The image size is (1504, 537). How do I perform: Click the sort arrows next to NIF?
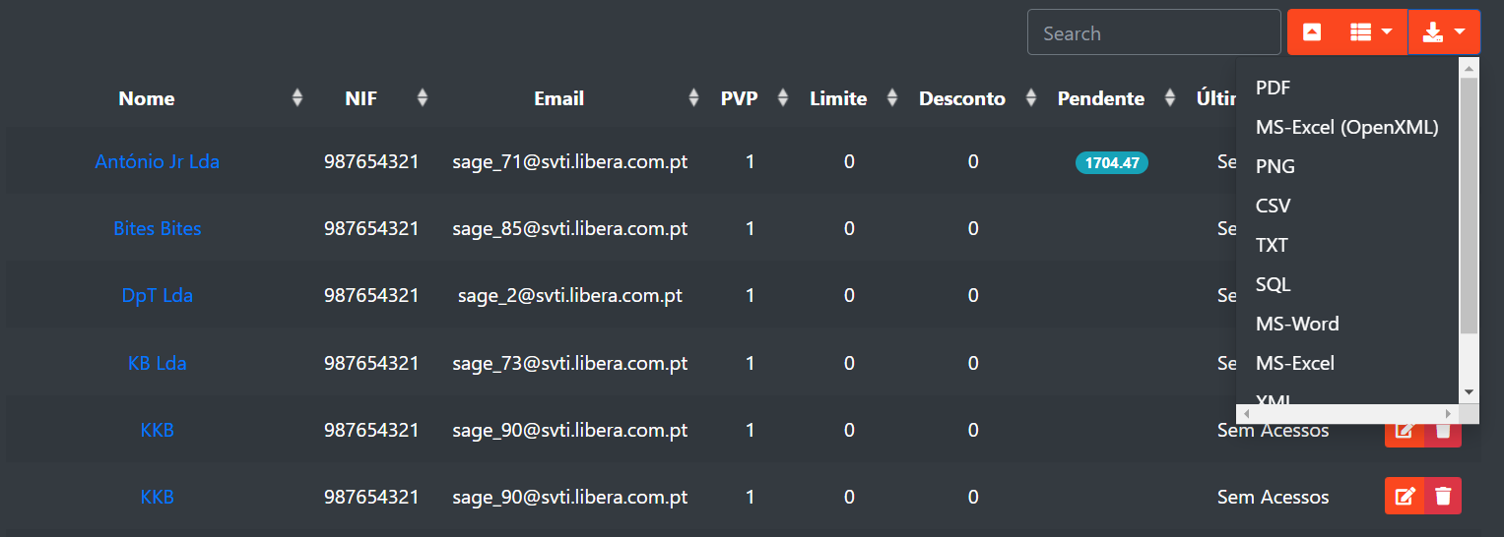click(x=423, y=98)
